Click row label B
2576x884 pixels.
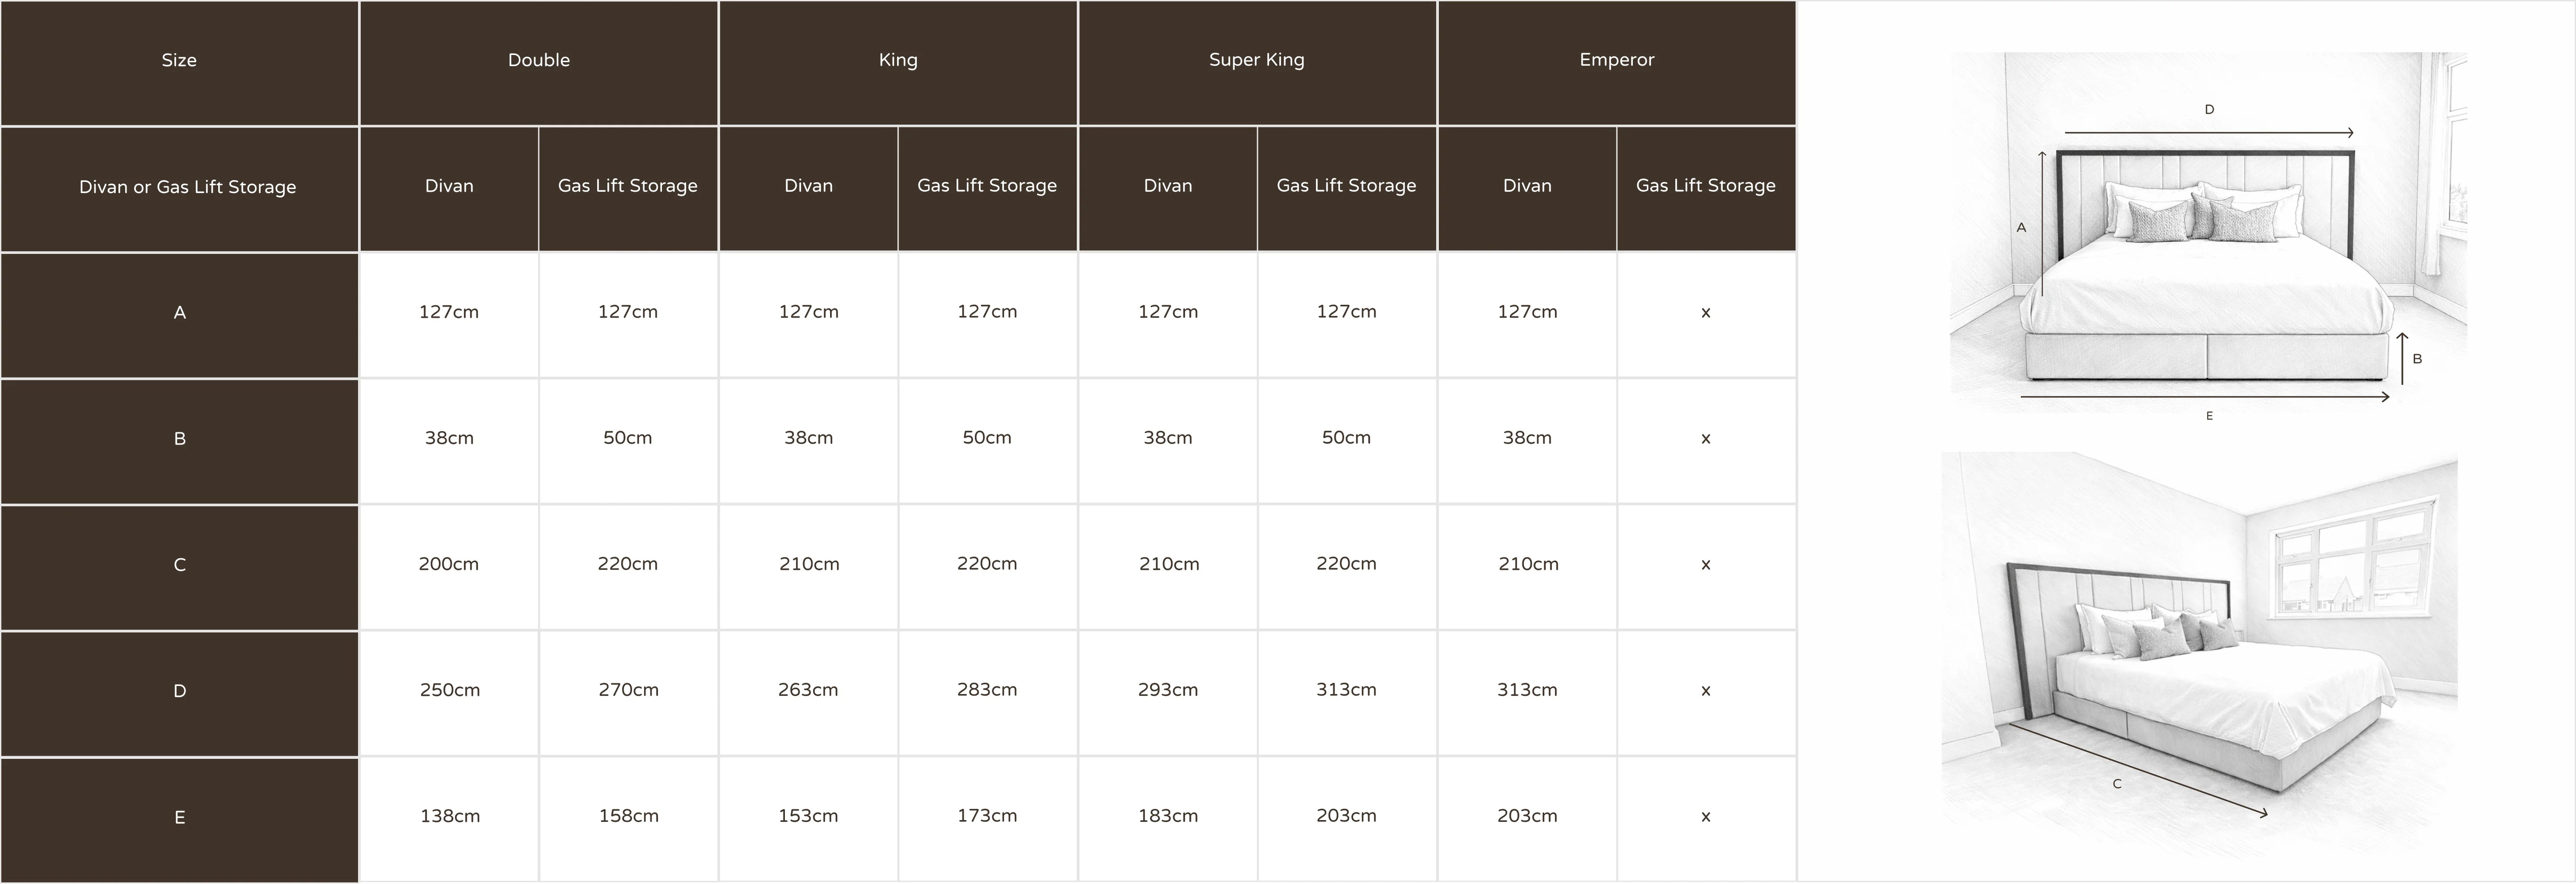pos(179,439)
